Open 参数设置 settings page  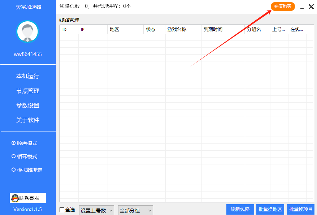tap(28, 106)
